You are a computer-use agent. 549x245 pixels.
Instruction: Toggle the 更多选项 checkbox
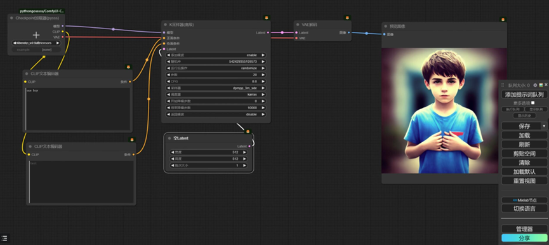[533, 103]
